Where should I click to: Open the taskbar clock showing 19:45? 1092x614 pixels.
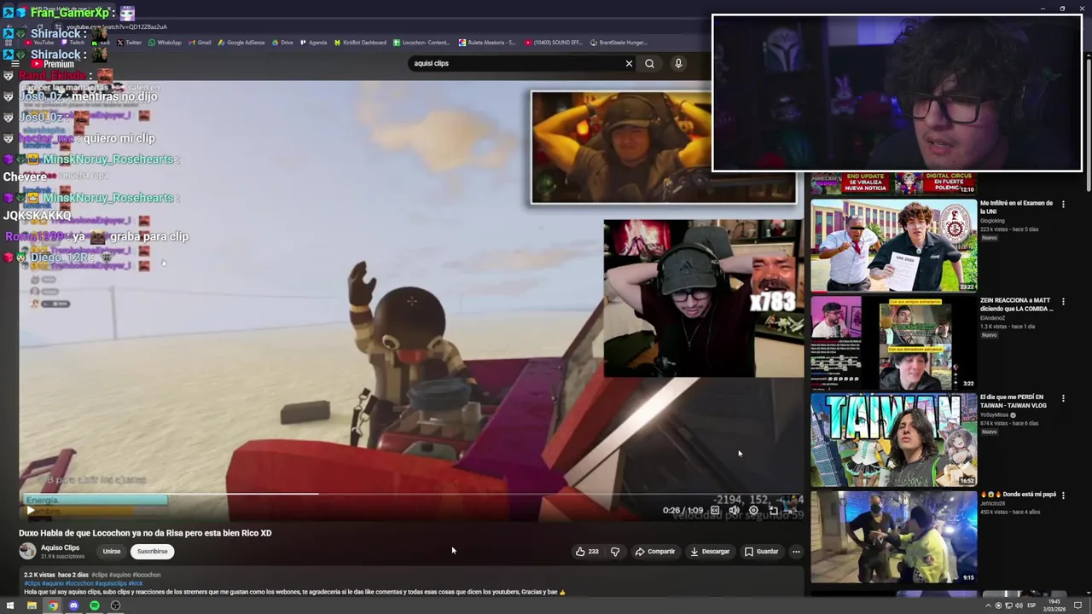pyautogui.click(x=1056, y=606)
